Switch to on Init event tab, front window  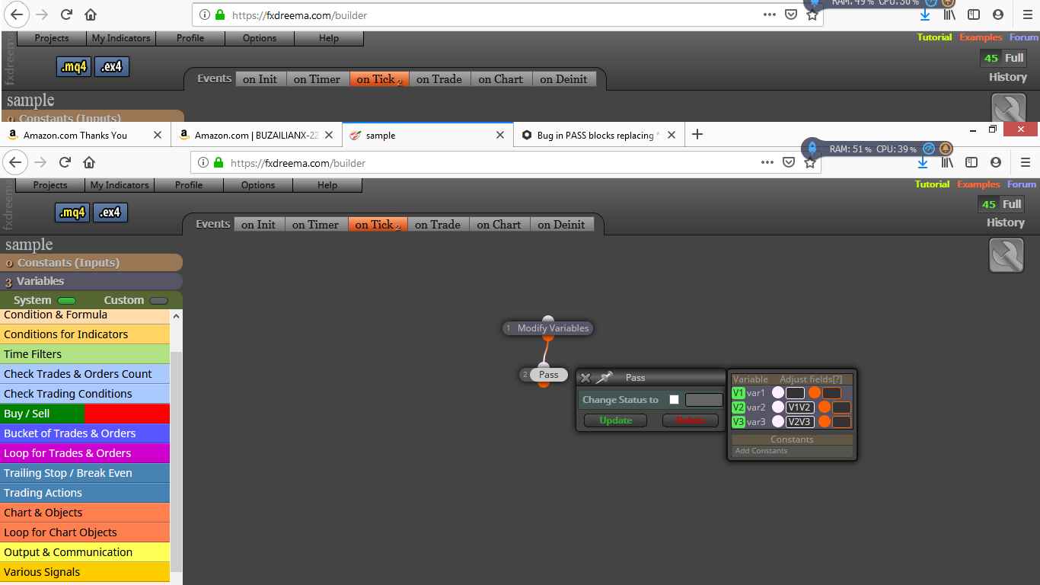(259, 225)
